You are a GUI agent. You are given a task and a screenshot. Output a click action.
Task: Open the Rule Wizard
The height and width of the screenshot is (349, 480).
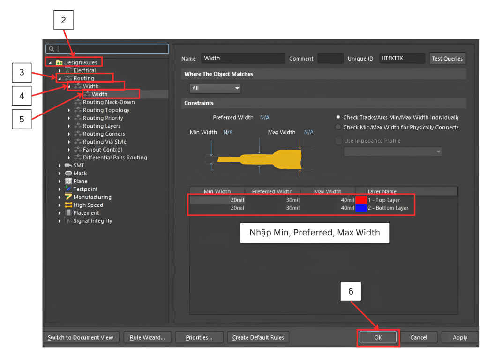tap(147, 337)
